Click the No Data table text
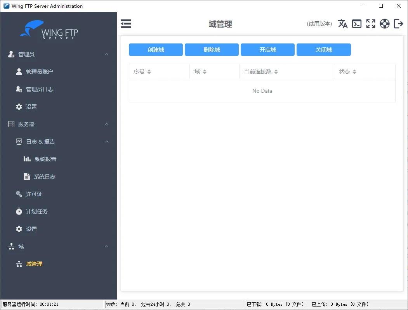This screenshot has width=408, height=310. pyautogui.click(x=262, y=91)
